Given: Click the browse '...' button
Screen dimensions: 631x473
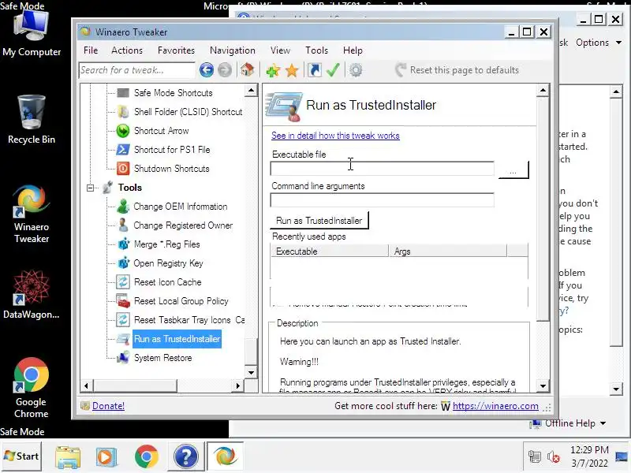Looking at the screenshot, I should 513,170.
